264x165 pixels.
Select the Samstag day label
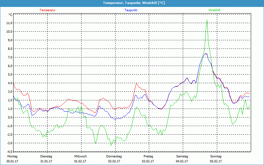(182, 156)
